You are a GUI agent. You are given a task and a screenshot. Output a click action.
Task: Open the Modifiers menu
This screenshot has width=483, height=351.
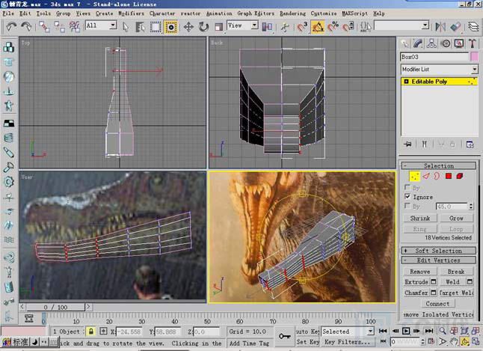(132, 13)
